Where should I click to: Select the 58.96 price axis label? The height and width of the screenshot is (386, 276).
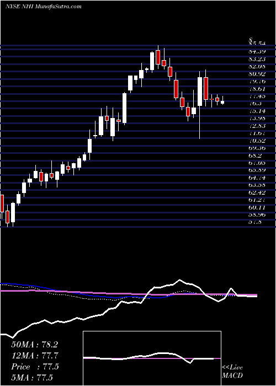(x=257, y=215)
